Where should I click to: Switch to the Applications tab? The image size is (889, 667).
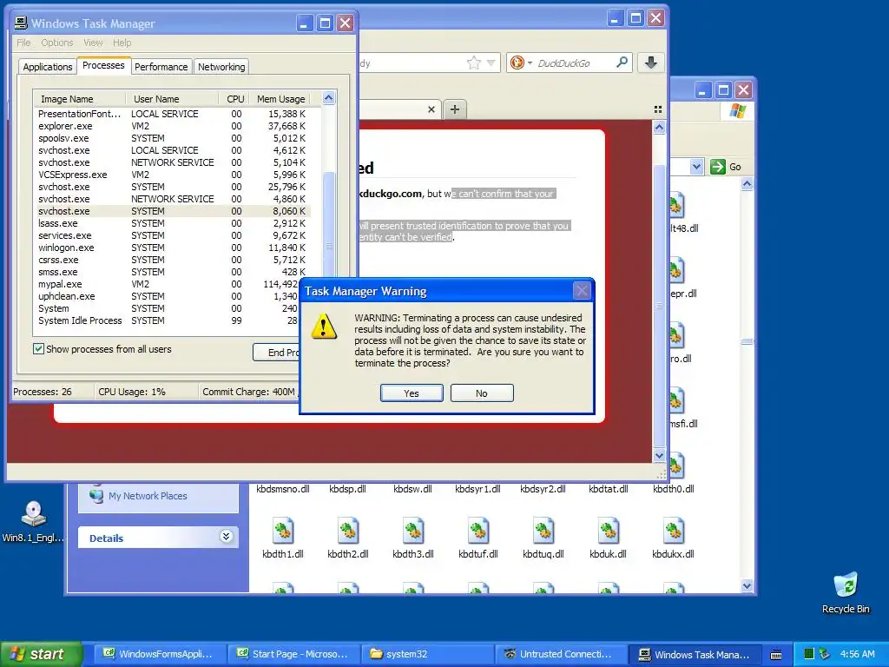(48, 66)
